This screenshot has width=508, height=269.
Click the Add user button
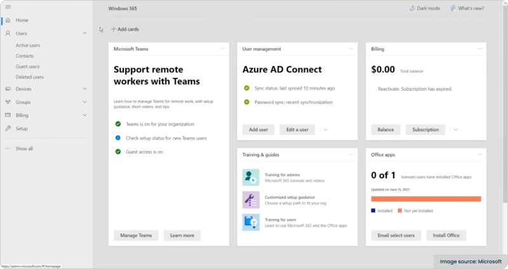point(258,129)
